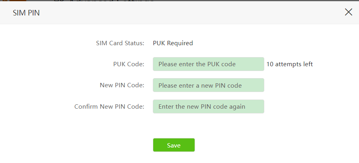Close the SIM PIN dialog
The width and height of the screenshot is (359, 163).
click(x=348, y=12)
